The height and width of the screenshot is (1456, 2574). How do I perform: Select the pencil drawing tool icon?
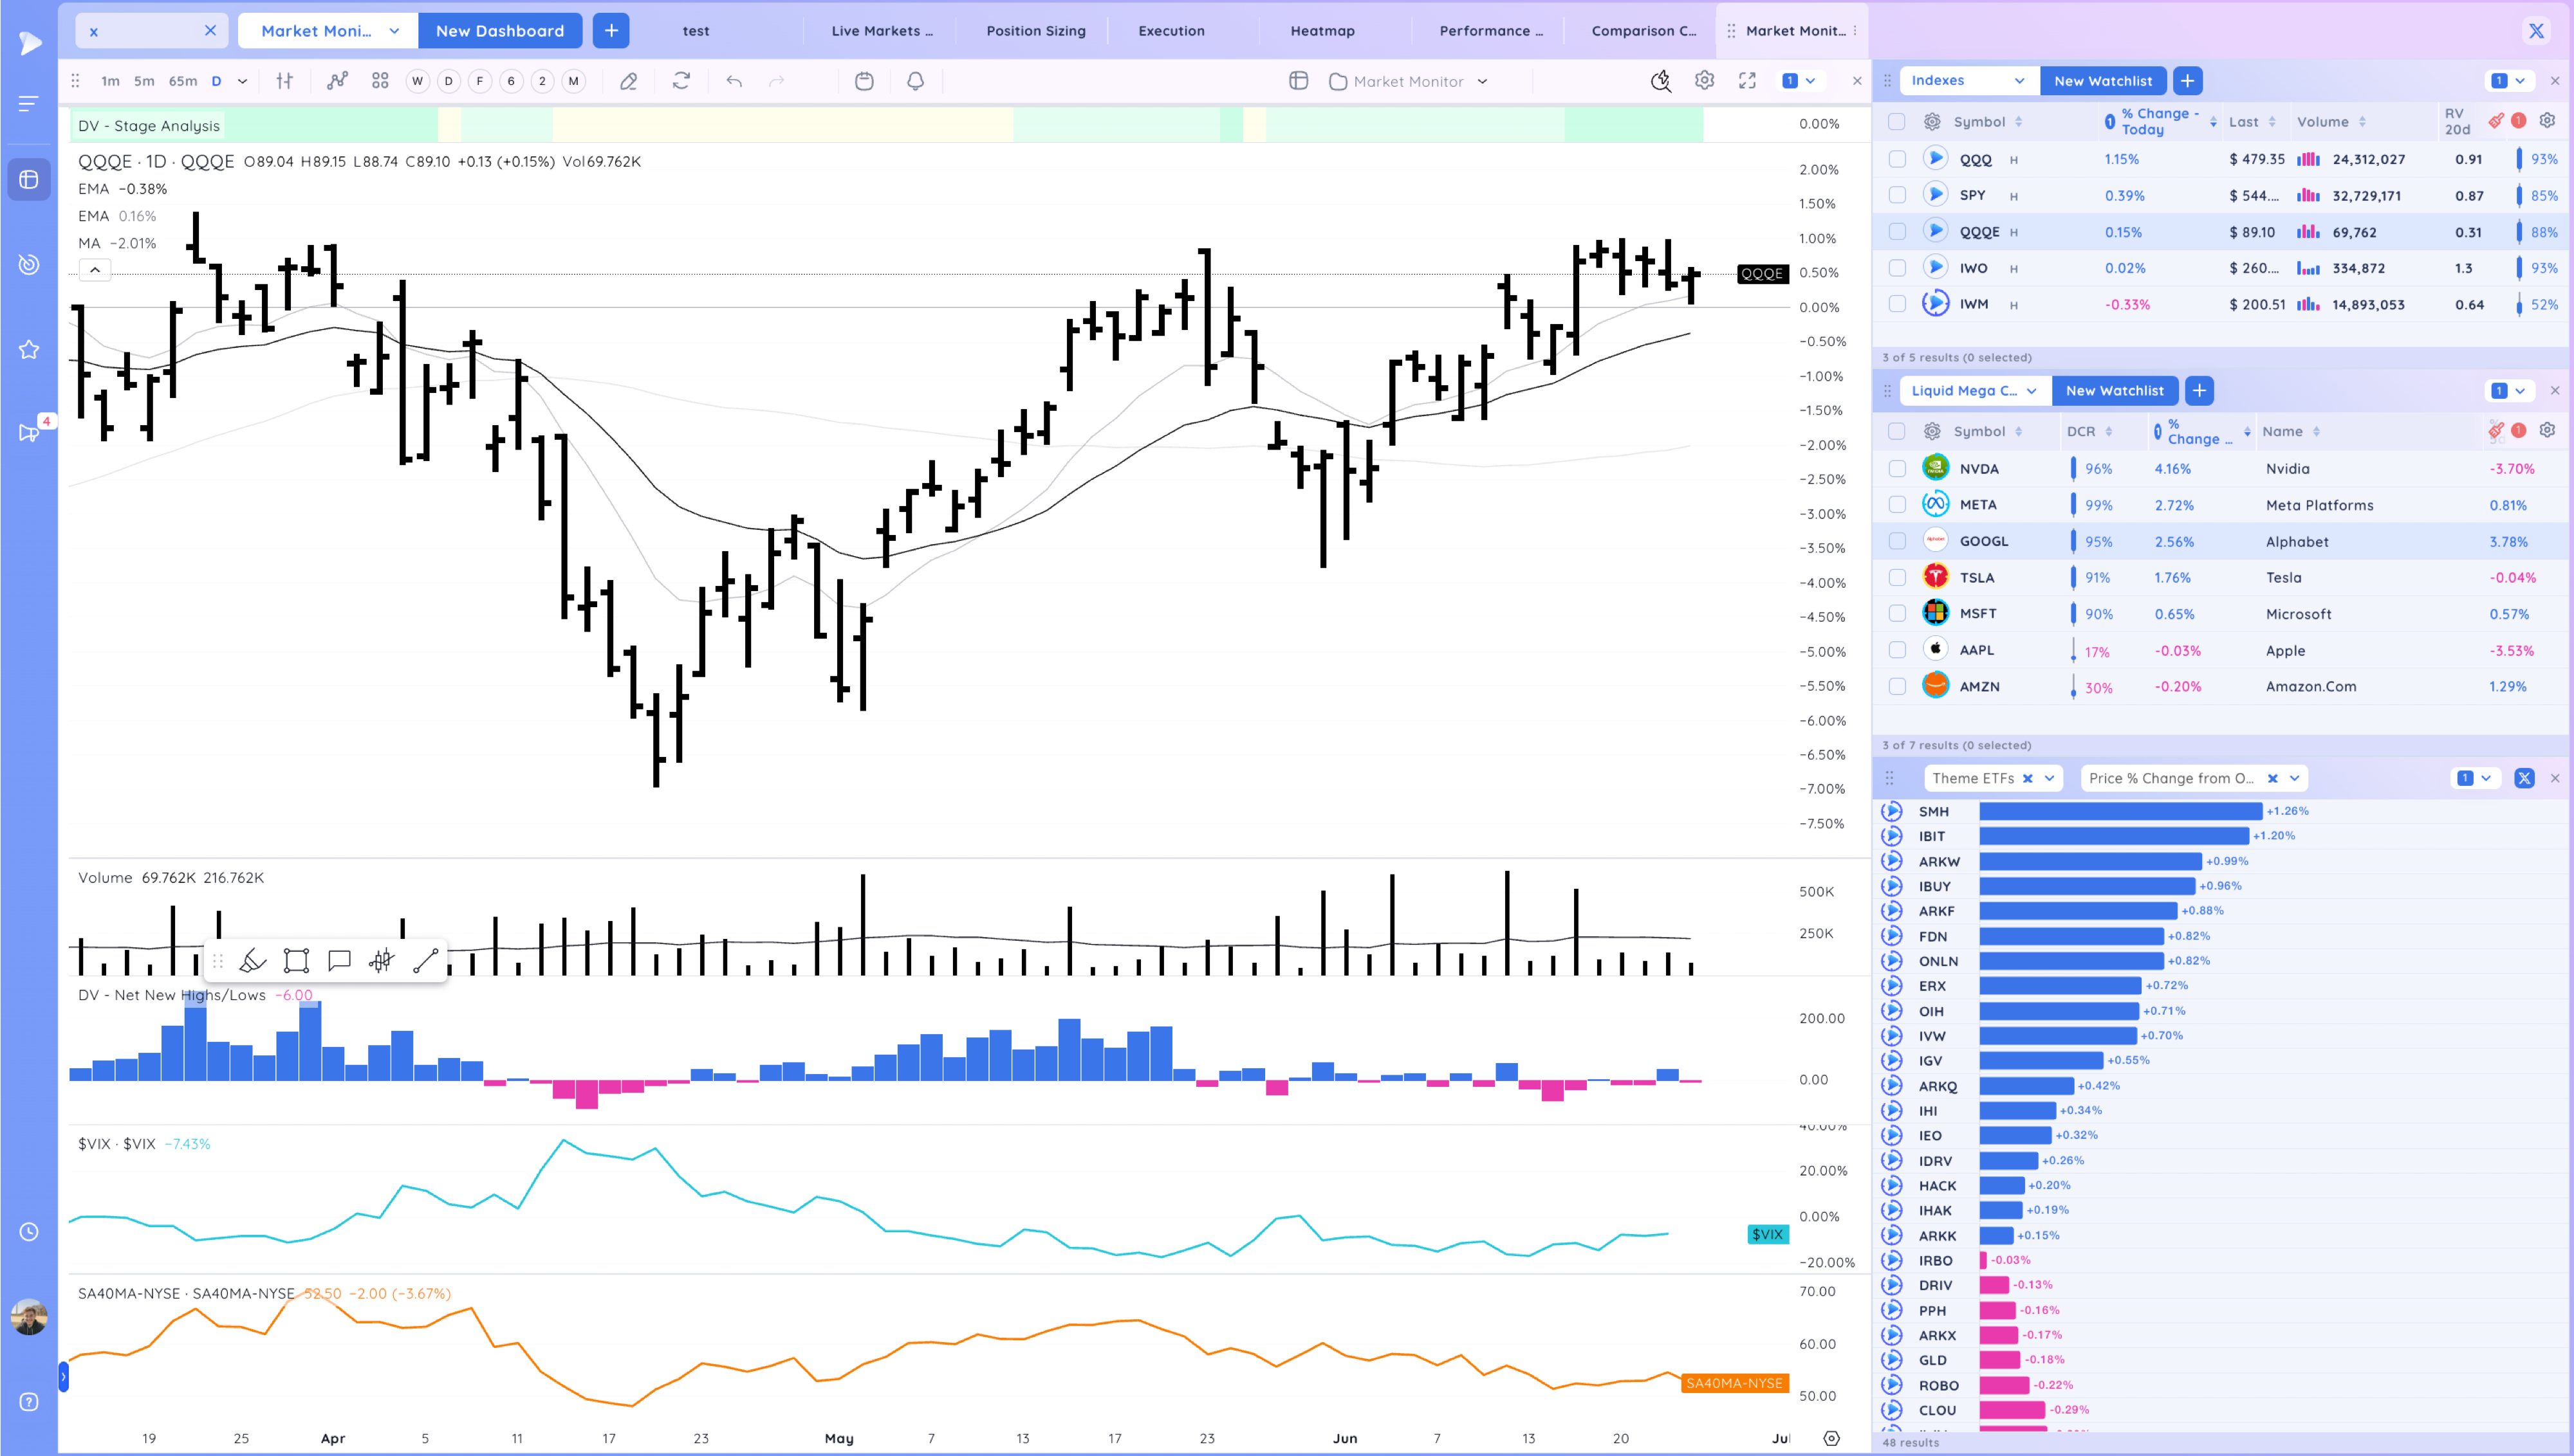tap(628, 81)
